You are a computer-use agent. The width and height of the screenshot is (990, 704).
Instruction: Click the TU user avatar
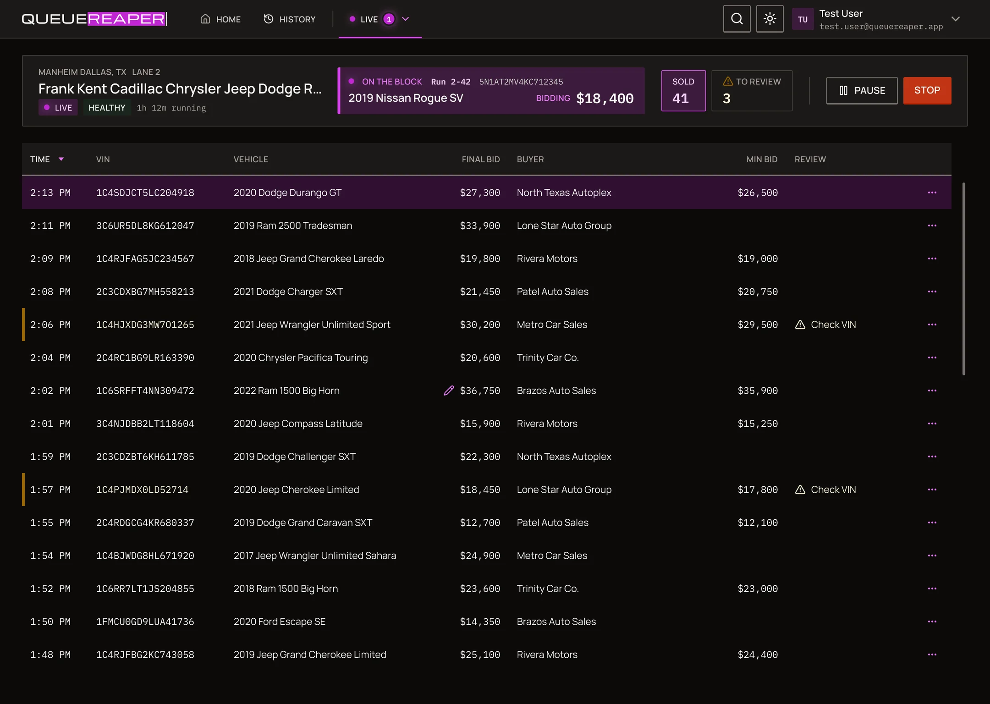(x=803, y=19)
